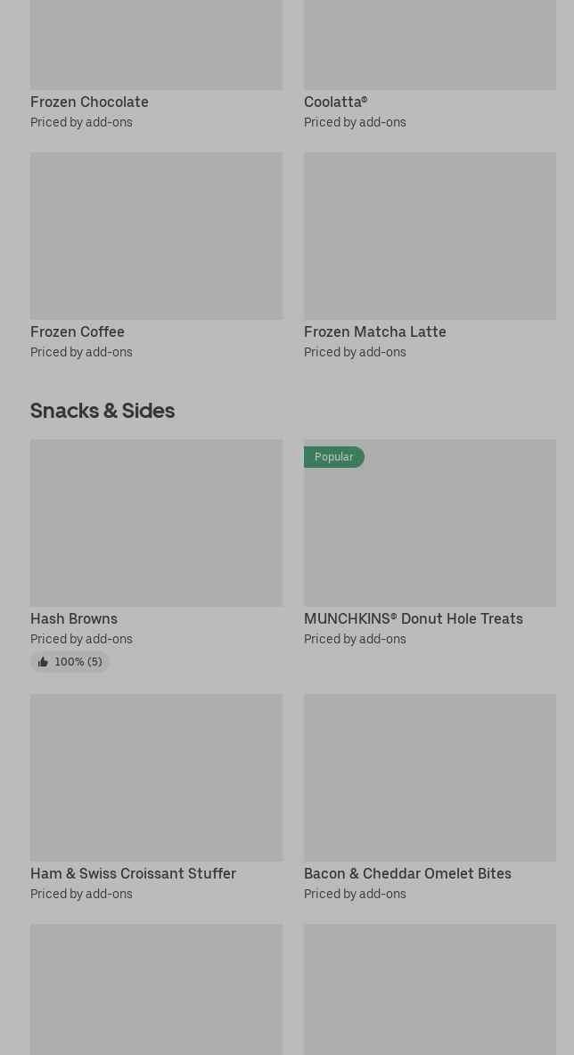Screen dimensions: 574x1055
Task: Open the Hash Browns item title
Action: click(74, 619)
